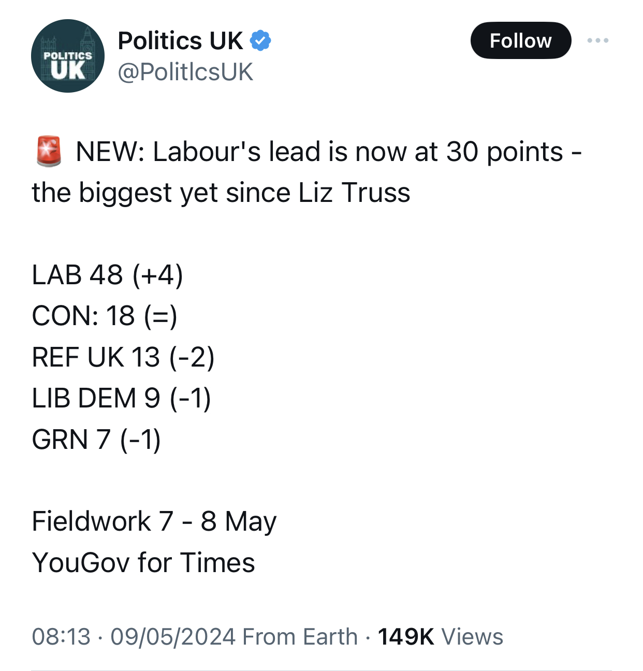Screen dimensions: 643x671
Task: Select the LAB 48 (+4) line
Action: (x=108, y=274)
